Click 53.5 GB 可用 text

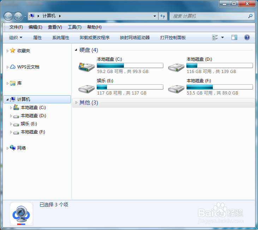coord(199,93)
